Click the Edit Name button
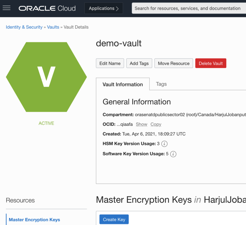Image resolution: width=246 pixels, height=225 pixels. (x=110, y=63)
